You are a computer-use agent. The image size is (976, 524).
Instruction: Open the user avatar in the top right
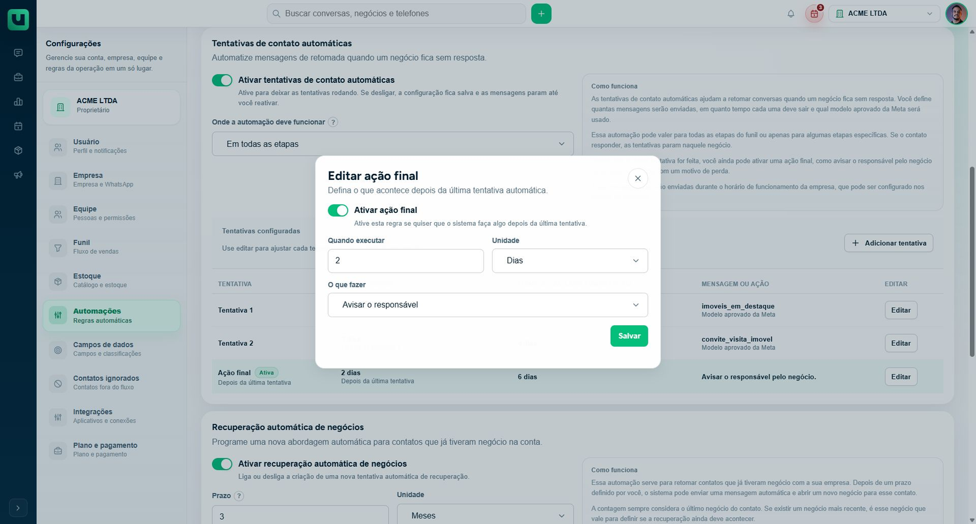coord(956,13)
